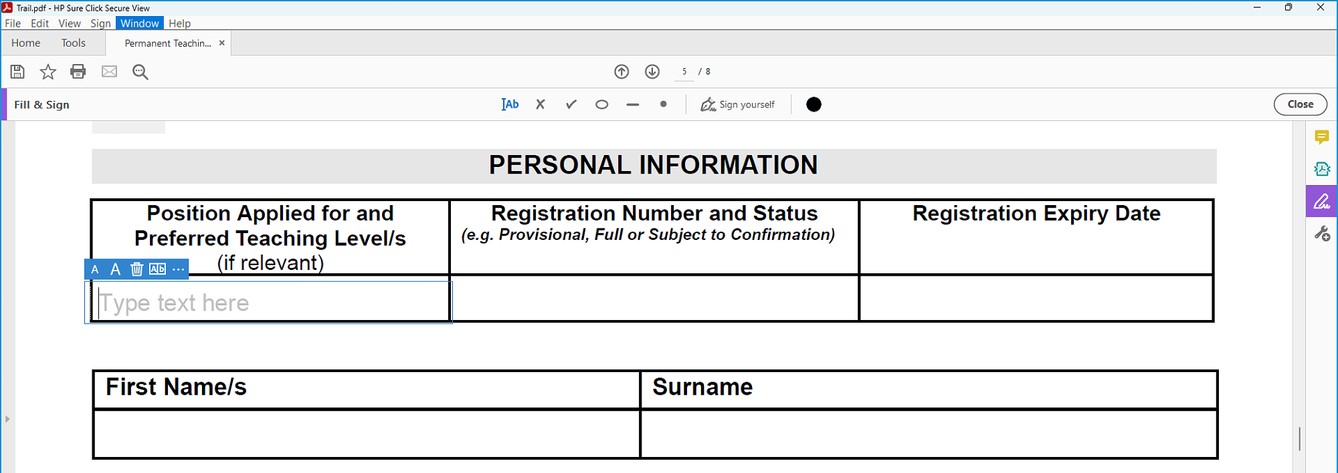The width and height of the screenshot is (1338, 473).
Task: Open the Window menu
Action: tap(139, 23)
